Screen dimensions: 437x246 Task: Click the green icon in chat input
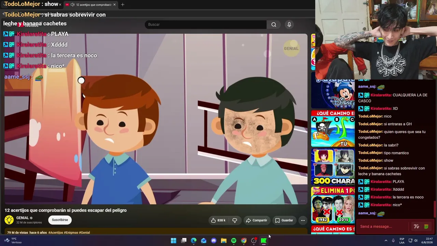pos(426,227)
